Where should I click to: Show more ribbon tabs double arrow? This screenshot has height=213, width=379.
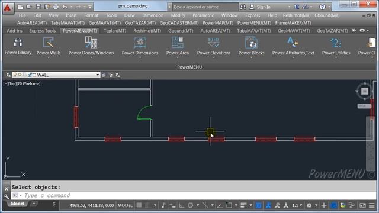tap(354, 30)
